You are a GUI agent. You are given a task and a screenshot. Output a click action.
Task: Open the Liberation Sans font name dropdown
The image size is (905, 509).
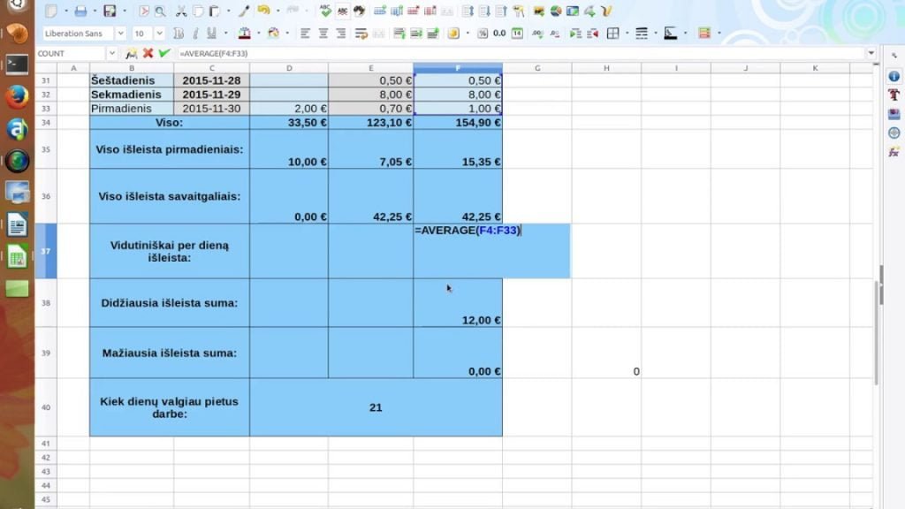pyautogui.click(x=120, y=34)
